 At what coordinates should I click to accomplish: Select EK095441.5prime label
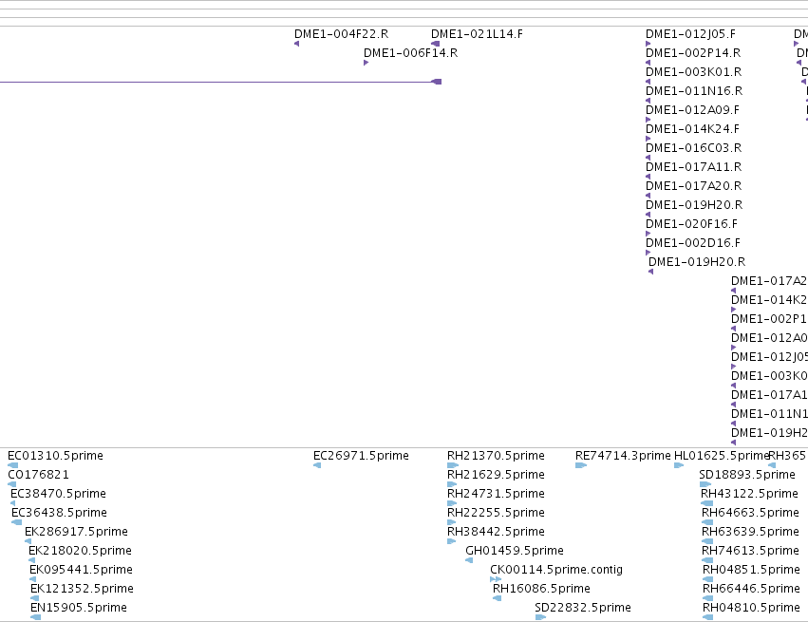tap(81, 570)
